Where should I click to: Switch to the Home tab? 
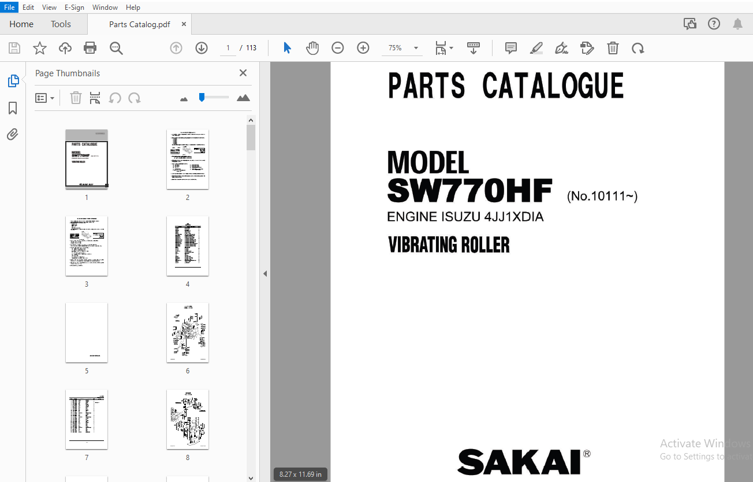tap(21, 24)
